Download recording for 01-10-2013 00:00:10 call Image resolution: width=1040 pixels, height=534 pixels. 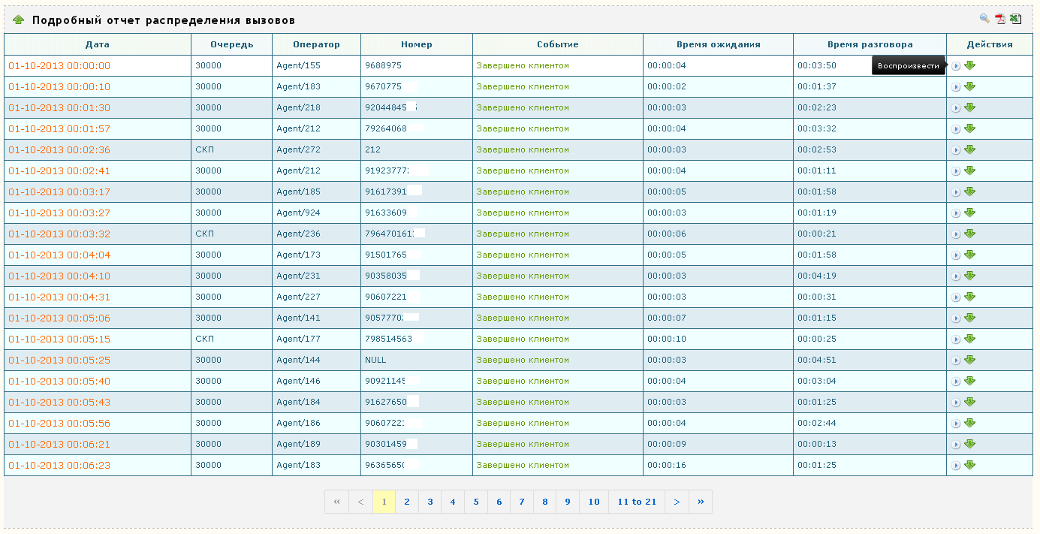coord(969,86)
